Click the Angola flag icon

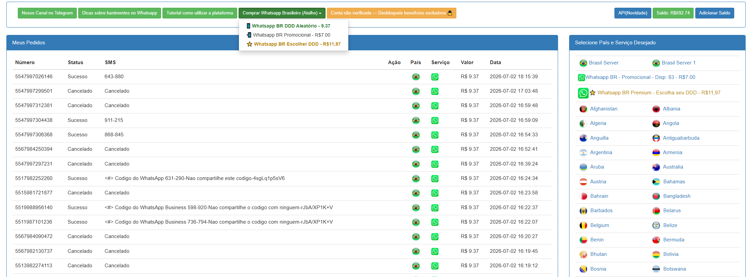point(656,124)
